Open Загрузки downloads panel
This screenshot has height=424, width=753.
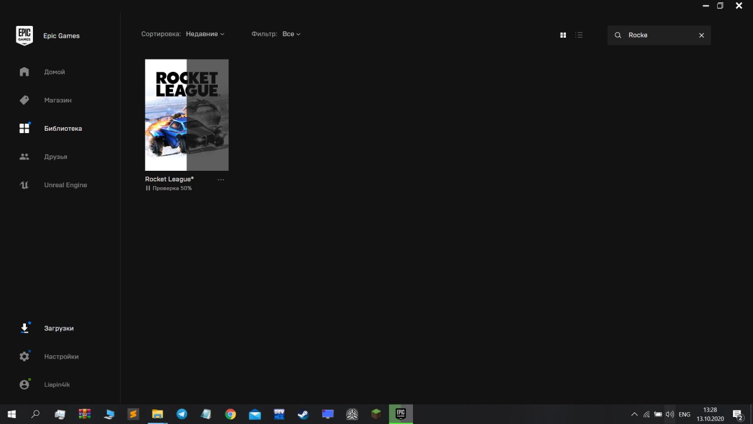[59, 328]
